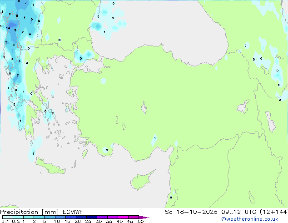Click the '09..12 UTC' time text
Image resolution: width=288 pixels, height=223 pixels.
tap(238, 212)
